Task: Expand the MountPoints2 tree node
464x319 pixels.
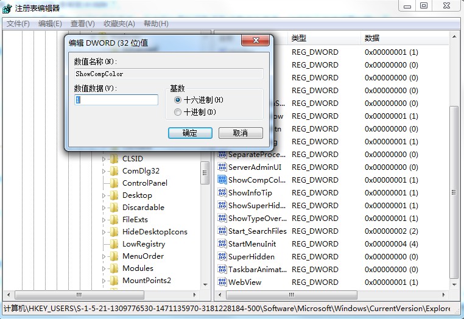Action: (x=104, y=281)
